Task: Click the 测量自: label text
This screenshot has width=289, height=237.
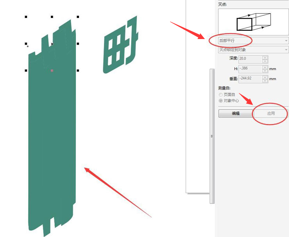Action: tap(224, 88)
